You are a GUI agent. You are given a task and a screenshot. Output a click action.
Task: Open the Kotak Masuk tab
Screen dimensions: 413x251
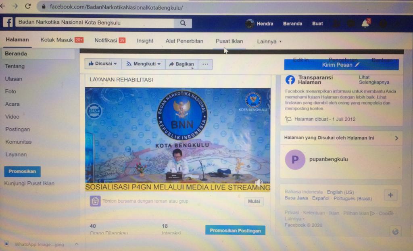point(62,40)
